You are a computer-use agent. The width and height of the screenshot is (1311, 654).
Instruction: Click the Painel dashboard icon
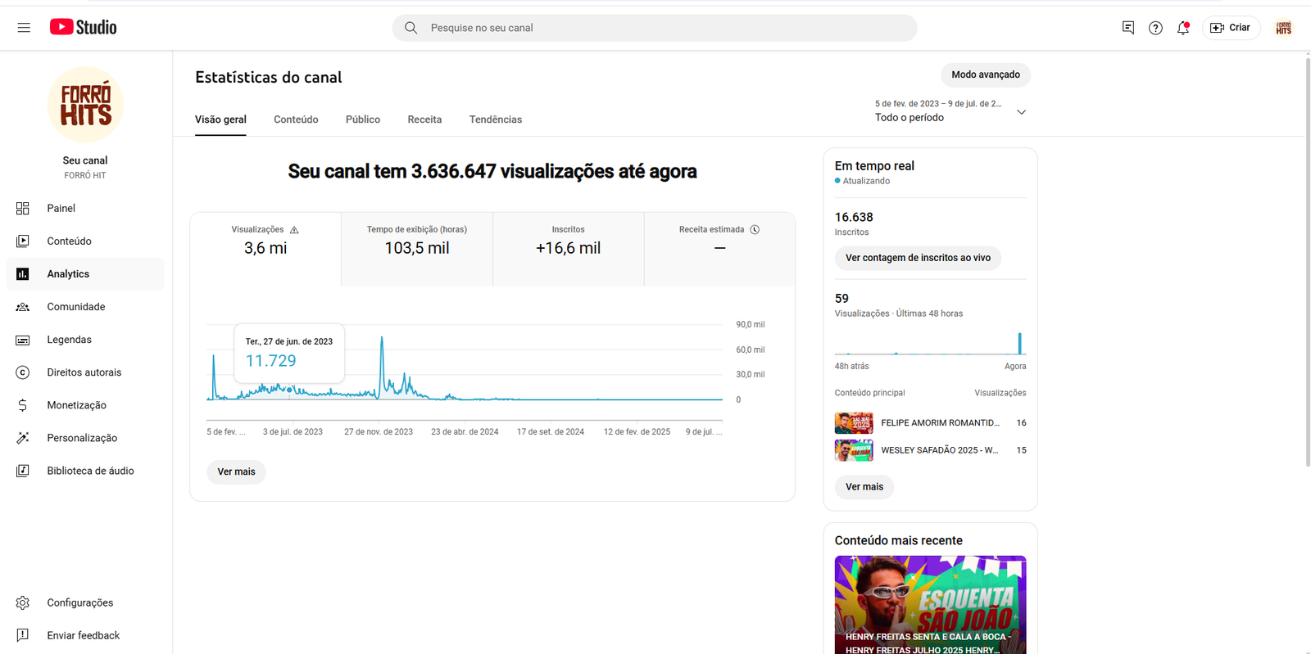23,208
